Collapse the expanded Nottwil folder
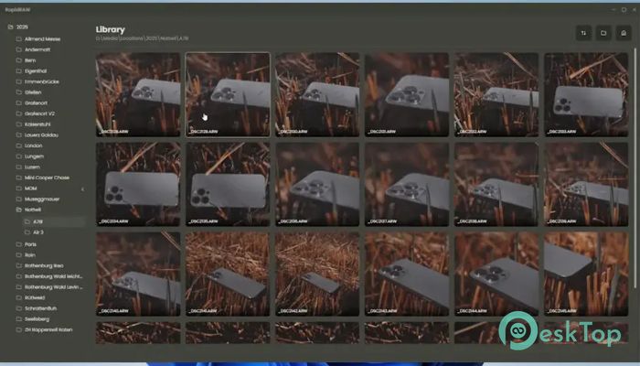The height and width of the screenshot is (366, 640). pyautogui.click(x=19, y=210)
